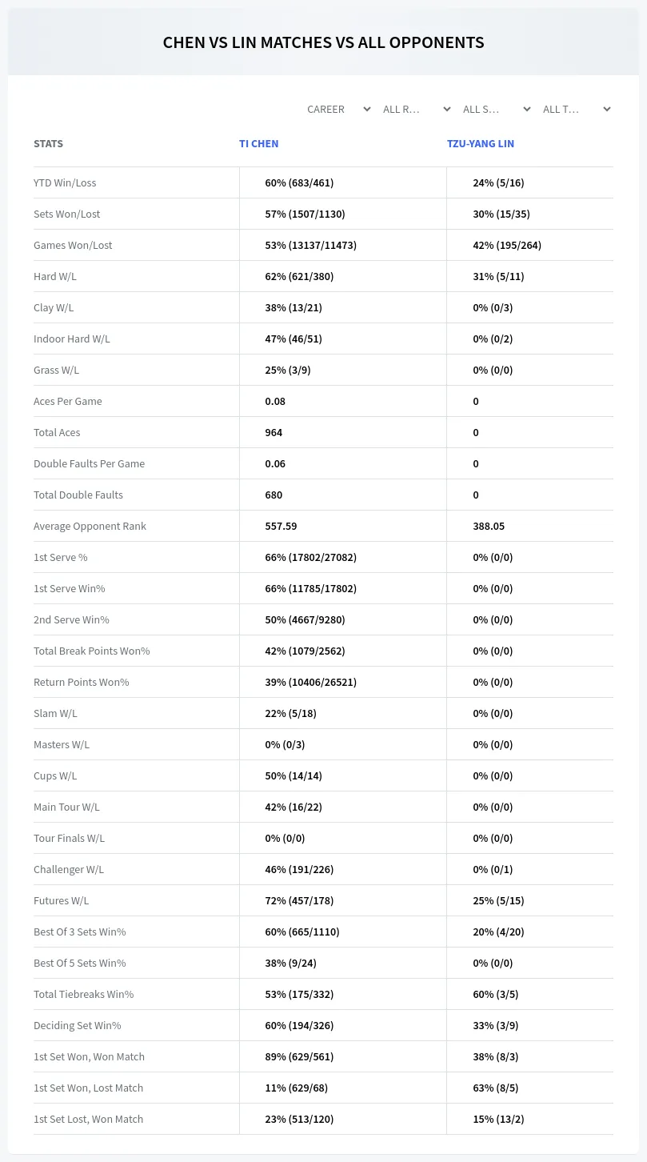The height and width of the screenshot is (1162, 647).
Task: Open the CAREER time-period dropdown
Action: [x=338, y=109]
